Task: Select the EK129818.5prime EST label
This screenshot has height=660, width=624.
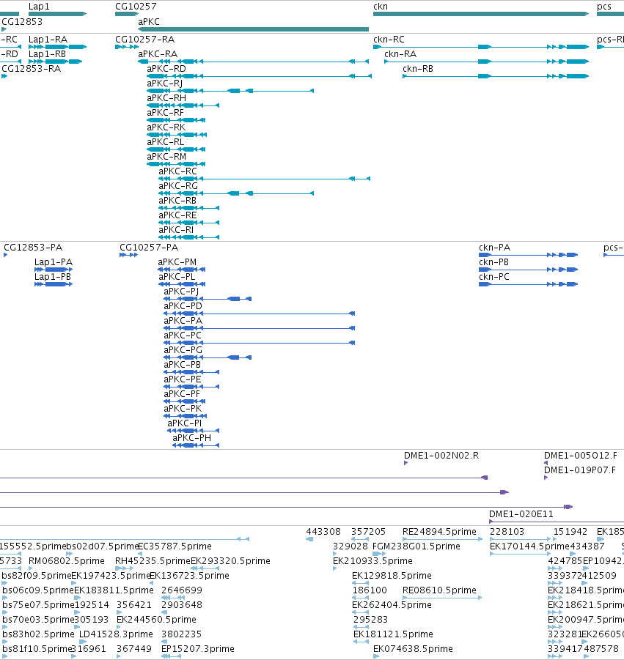Action: [392, 576]
